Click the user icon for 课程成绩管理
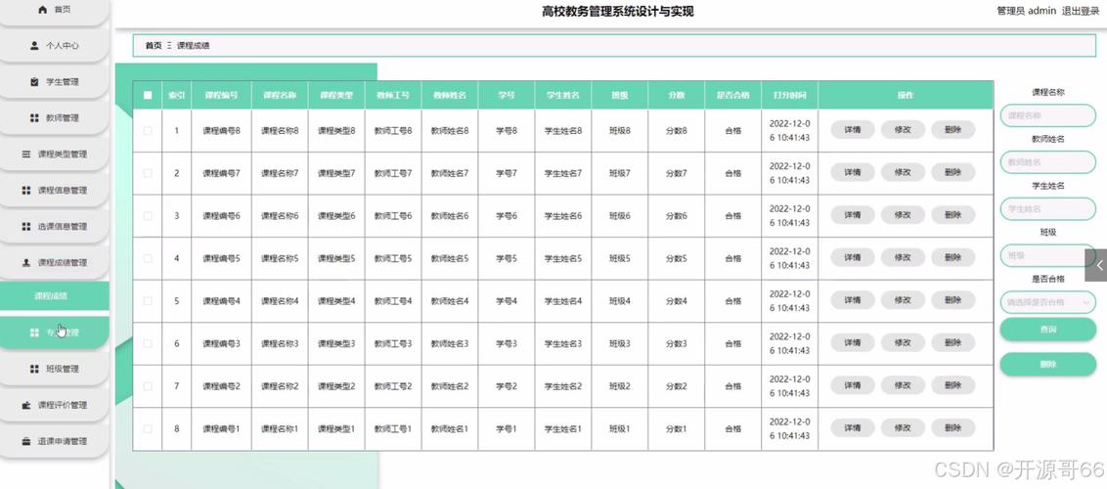This screenshot has width=1107, height=489. click(x=26, y=262)
